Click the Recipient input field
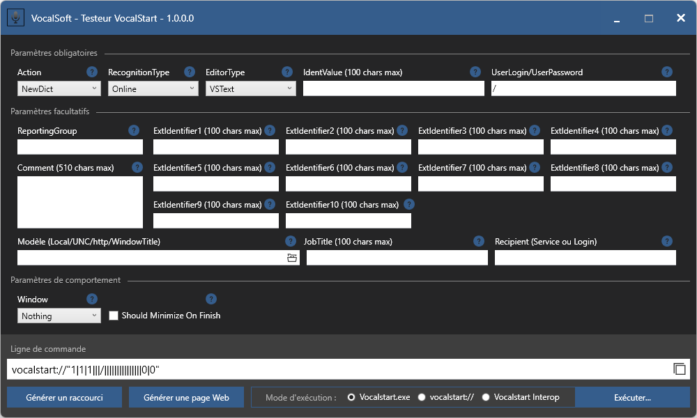 (x=585, y=258)
